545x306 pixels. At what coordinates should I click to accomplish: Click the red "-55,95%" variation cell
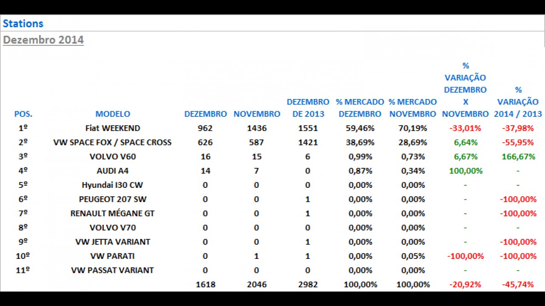coord(518,142)
